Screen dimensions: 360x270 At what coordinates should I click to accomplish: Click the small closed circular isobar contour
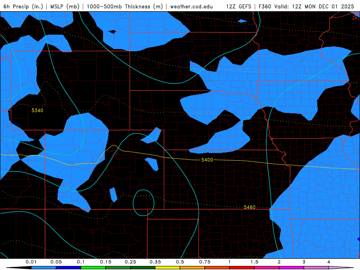[x=144, y=203]
